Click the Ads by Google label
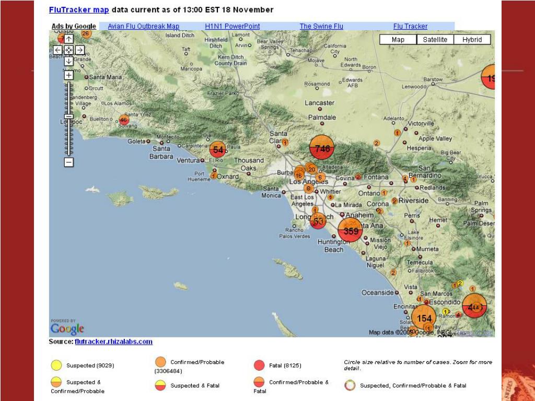The width and height of the screenshot is (535, 401). click(x=74, y=26)
